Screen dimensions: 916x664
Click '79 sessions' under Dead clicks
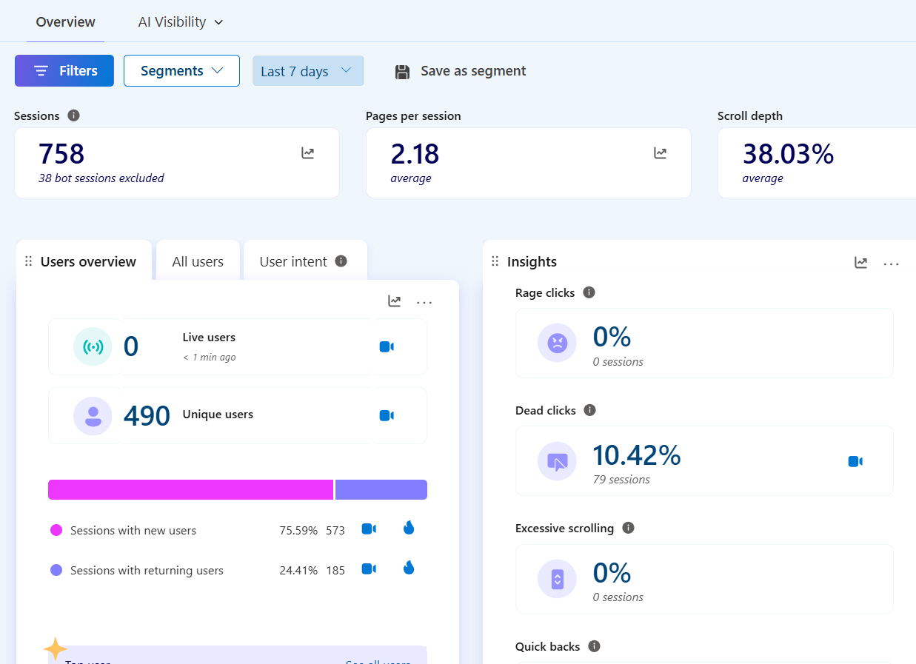pos(621,480)
